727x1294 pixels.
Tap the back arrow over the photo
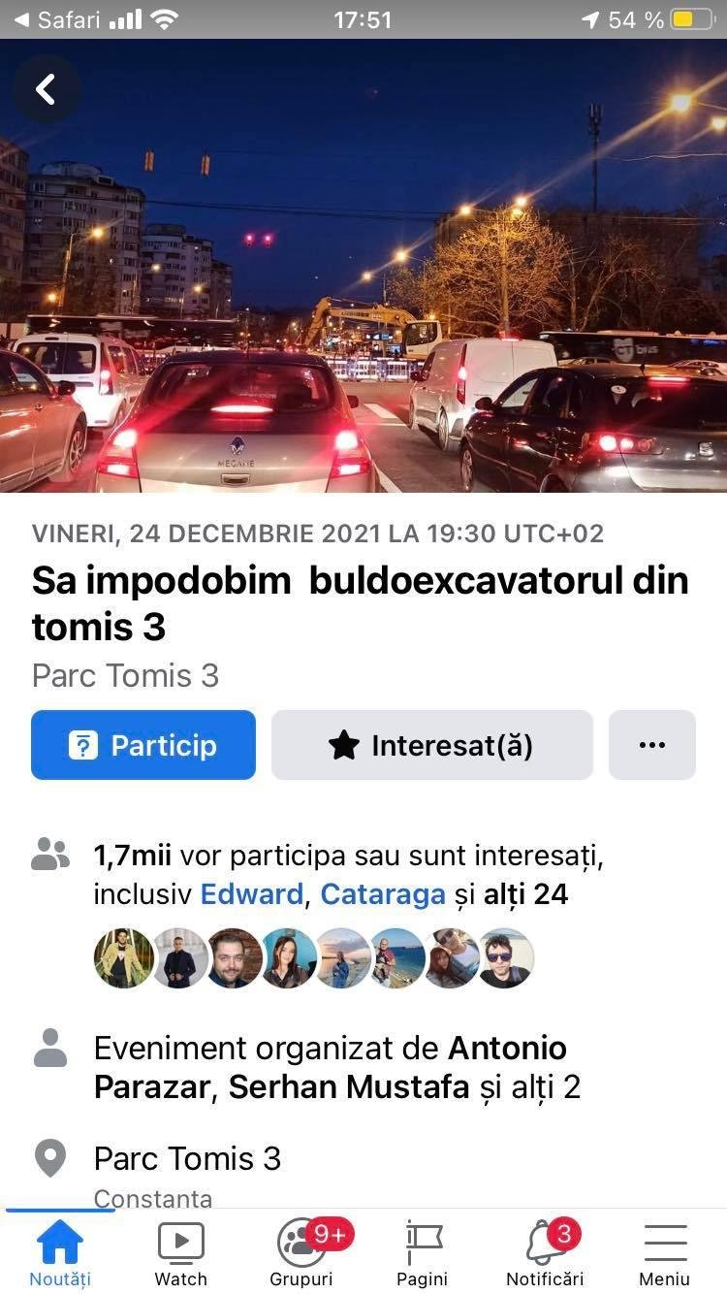tap(46, 89)
